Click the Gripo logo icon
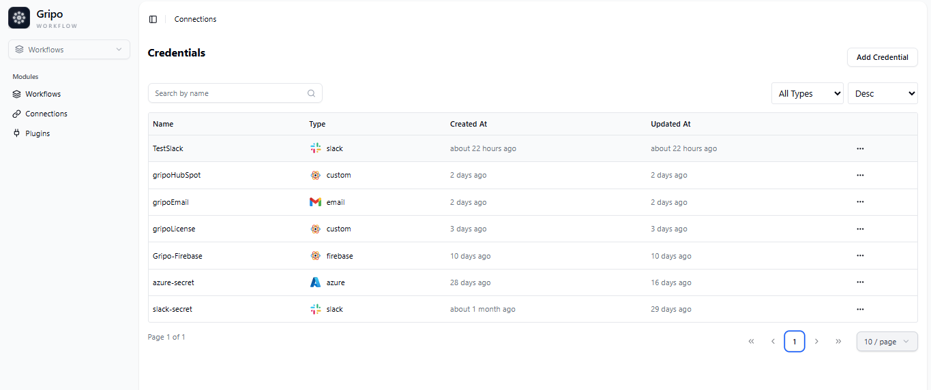The image size is (931, 390). click(19, 18)
